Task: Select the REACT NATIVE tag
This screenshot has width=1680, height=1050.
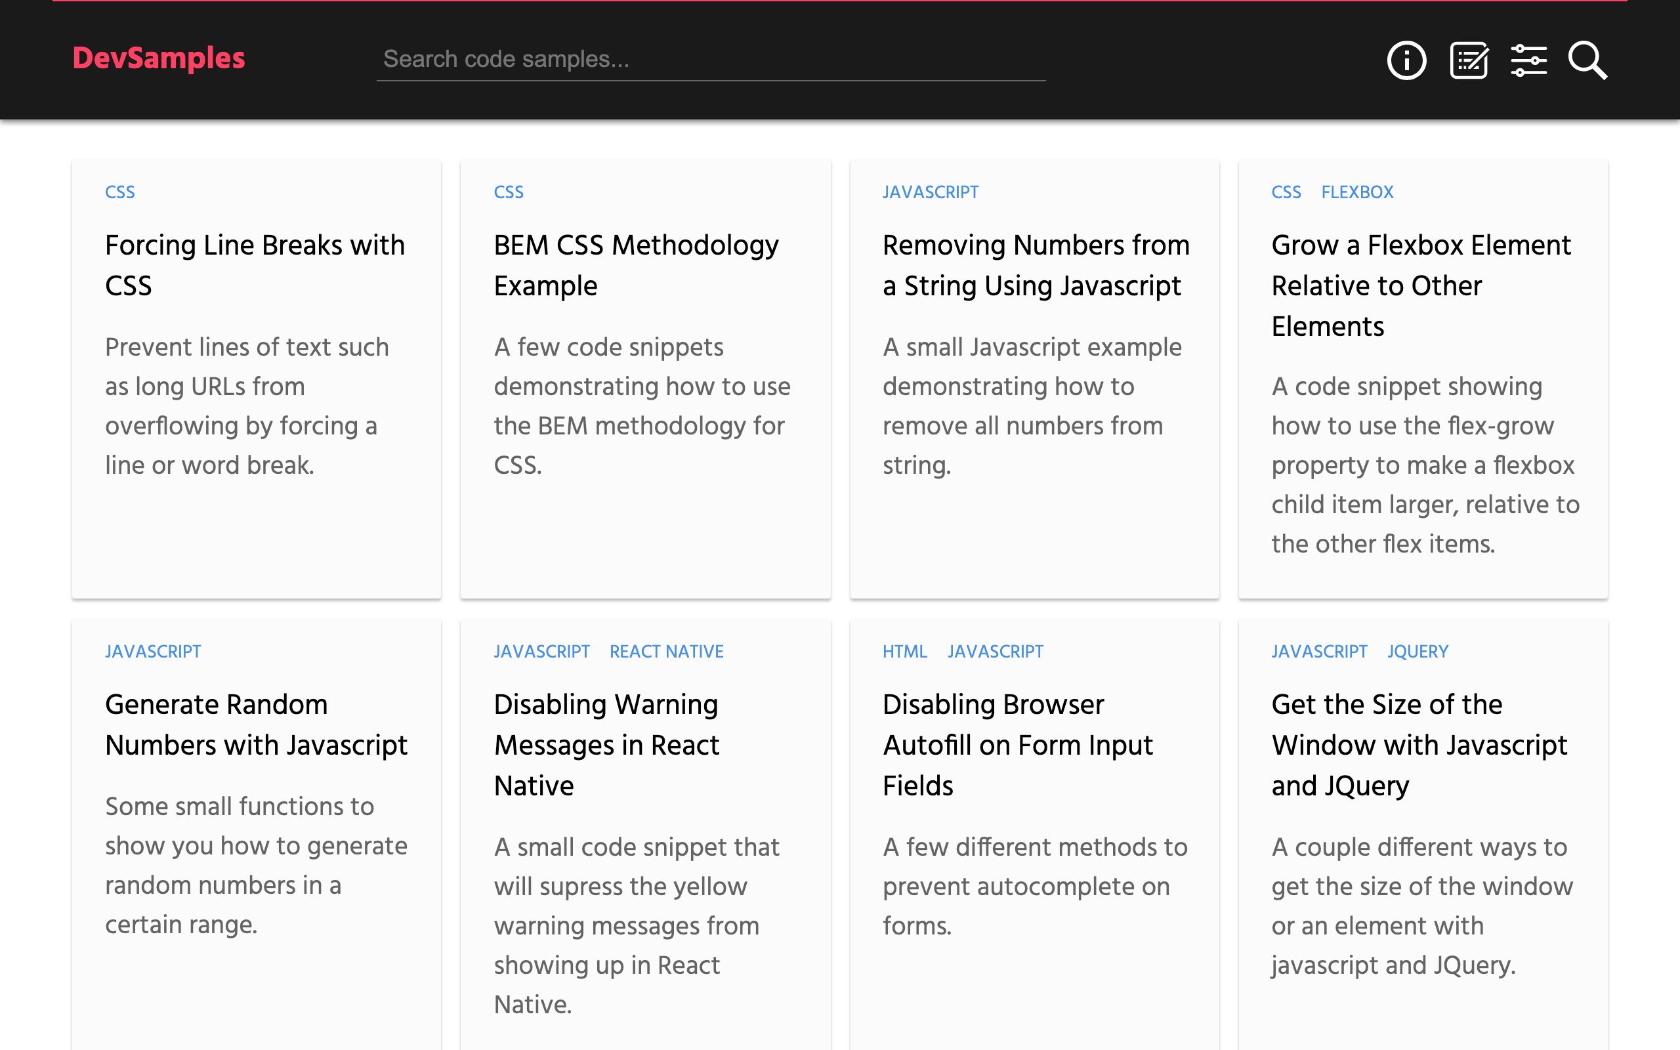Action: point(667,652)
